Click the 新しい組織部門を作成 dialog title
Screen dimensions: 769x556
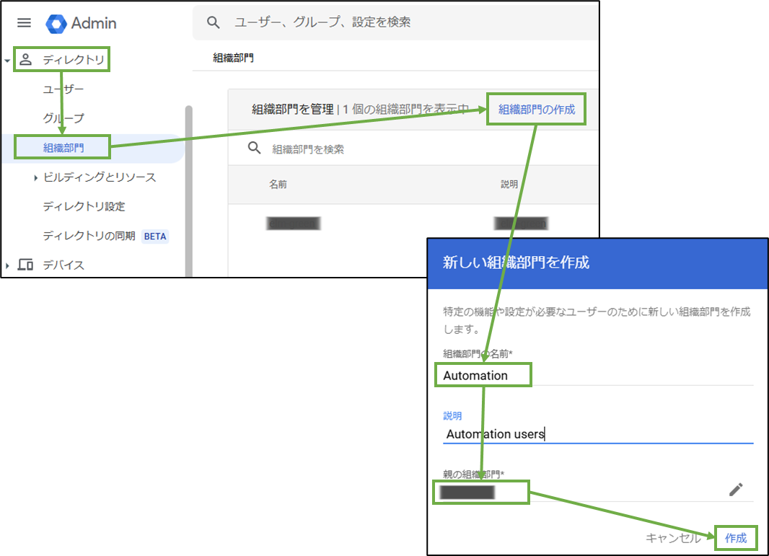[x=516, y=262]
